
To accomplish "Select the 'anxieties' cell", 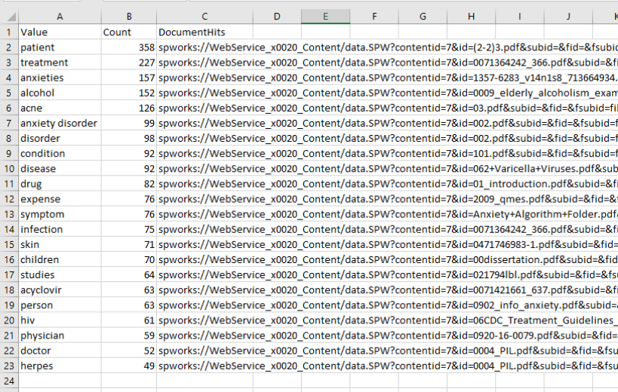I will tap(60, 78).
